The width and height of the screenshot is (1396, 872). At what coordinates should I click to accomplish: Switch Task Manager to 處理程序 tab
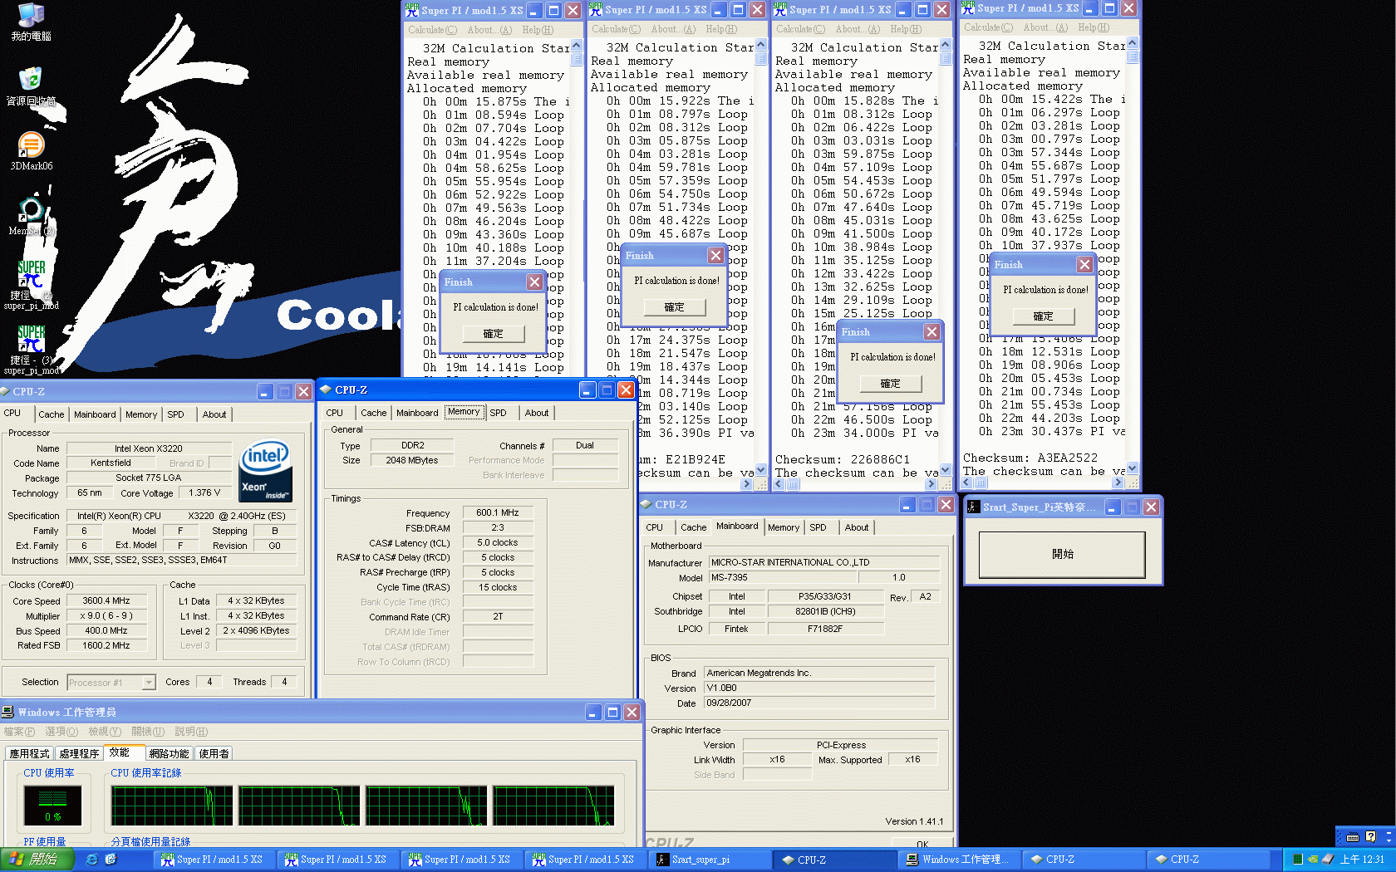[80, 754]
